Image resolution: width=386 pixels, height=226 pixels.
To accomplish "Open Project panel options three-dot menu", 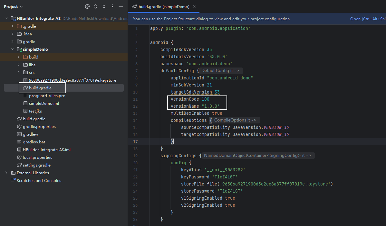I will (112, 6).
